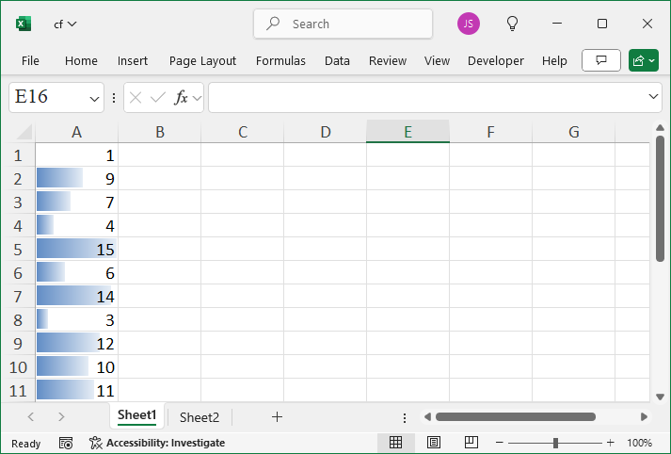Click the sheet tab bar options dots
This screenshot has height=454, width=671.
tap(405, 417)
